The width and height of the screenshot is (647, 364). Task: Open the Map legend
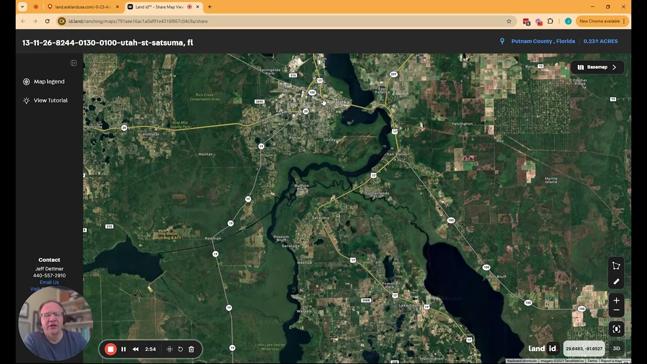click(x=44, y=81)
